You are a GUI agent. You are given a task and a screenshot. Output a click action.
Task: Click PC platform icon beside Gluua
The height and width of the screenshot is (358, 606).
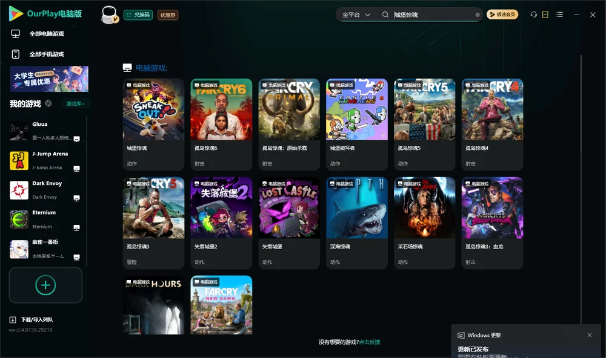pyautogui.click(x=76, y=139)
